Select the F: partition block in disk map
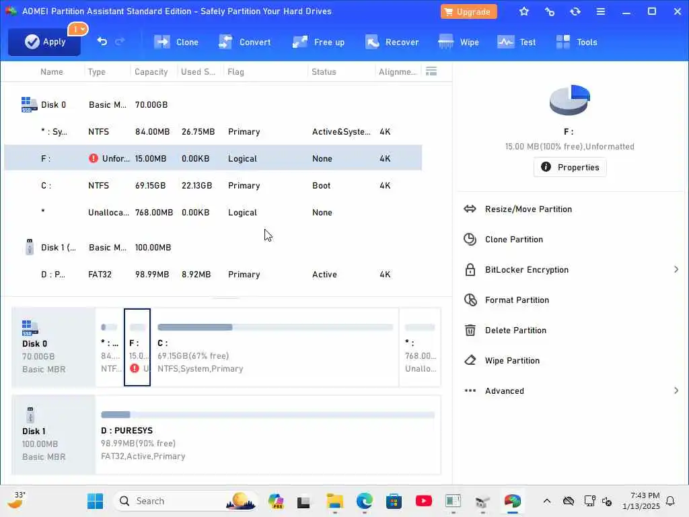This screenshot has width=689, height=517. pos(137,347)
